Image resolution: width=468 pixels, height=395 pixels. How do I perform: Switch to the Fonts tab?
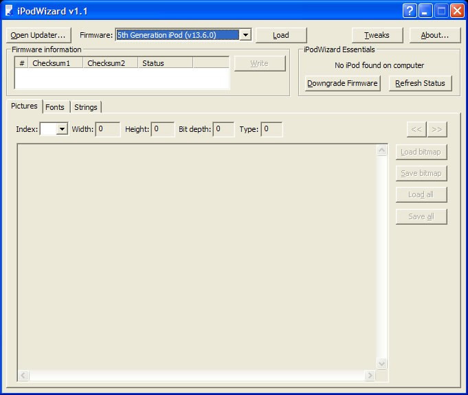tap(55, 107)
